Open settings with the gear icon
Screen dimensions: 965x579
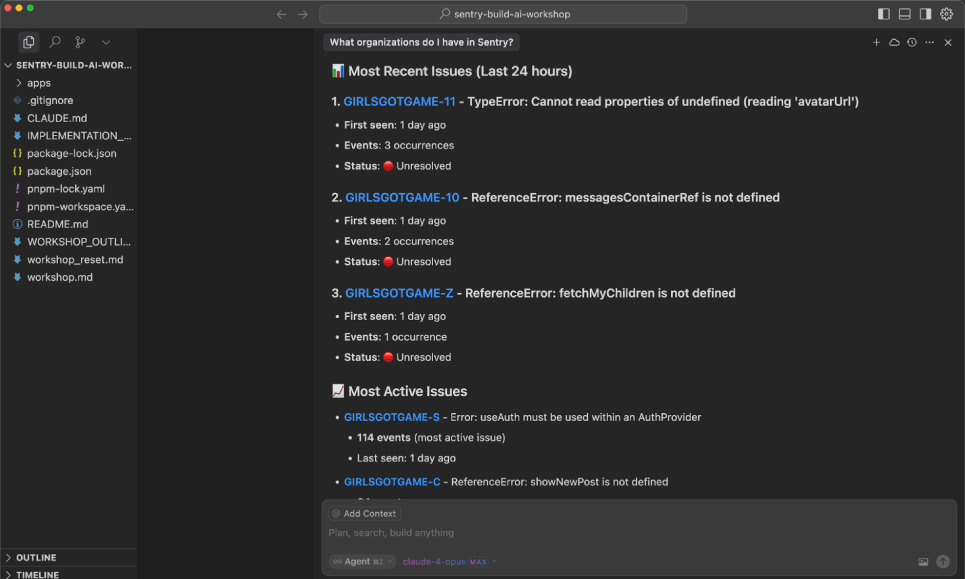tap(946, 13)
